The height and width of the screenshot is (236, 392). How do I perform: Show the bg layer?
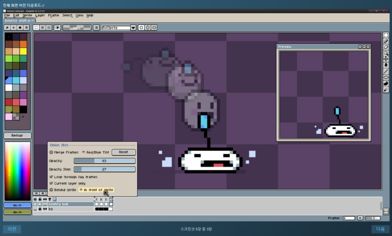[x=35, y=209]
